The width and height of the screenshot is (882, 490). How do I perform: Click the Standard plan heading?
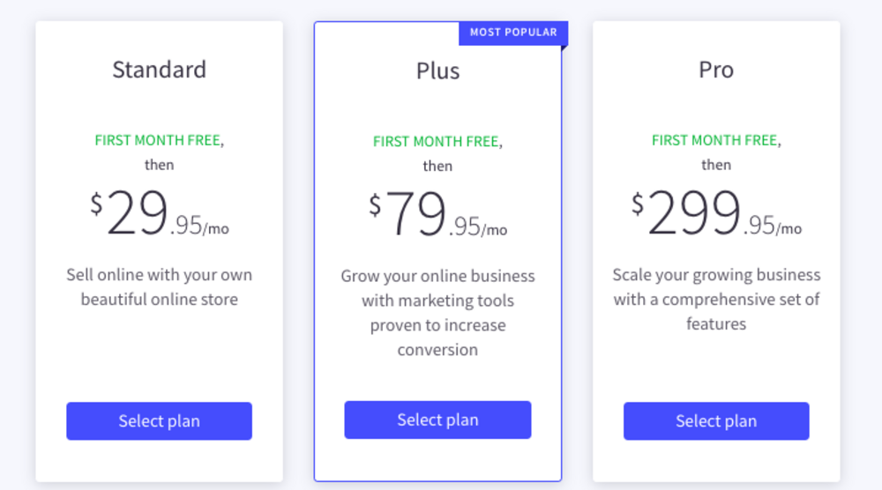[x=159, y=70]
